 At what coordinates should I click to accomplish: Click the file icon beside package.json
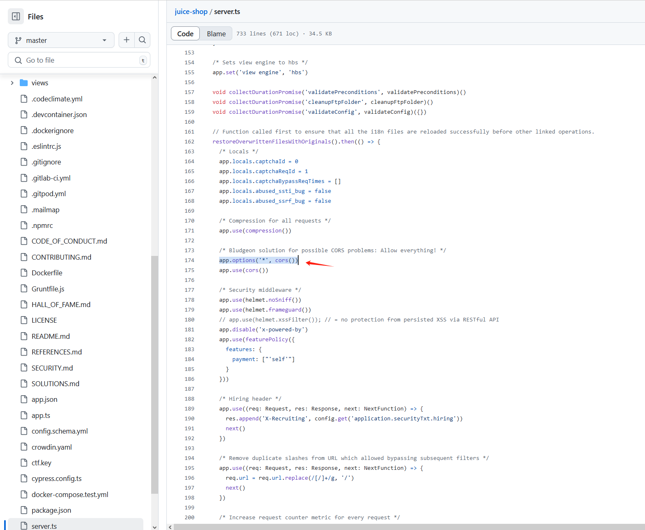tap(24, 510)
